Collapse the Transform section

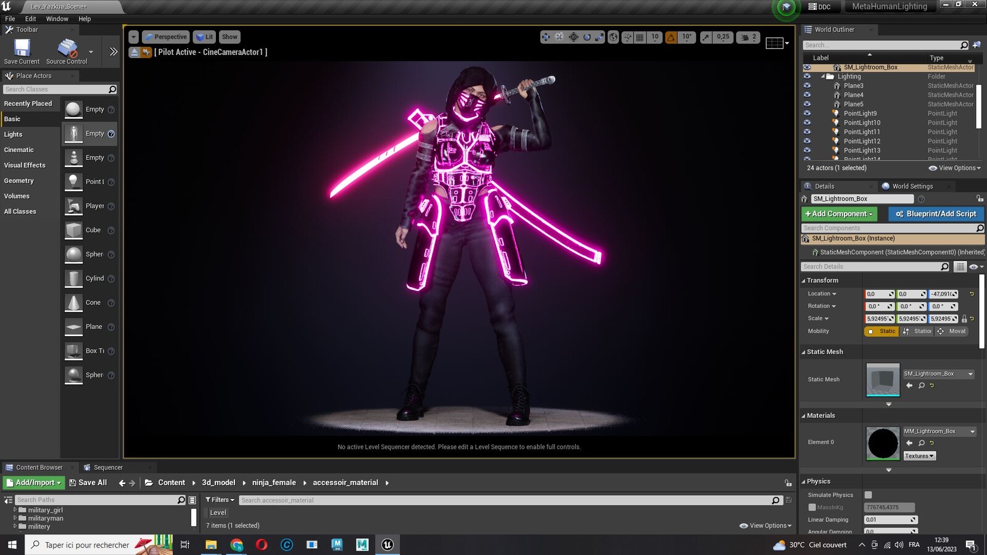tap(804, 281)
